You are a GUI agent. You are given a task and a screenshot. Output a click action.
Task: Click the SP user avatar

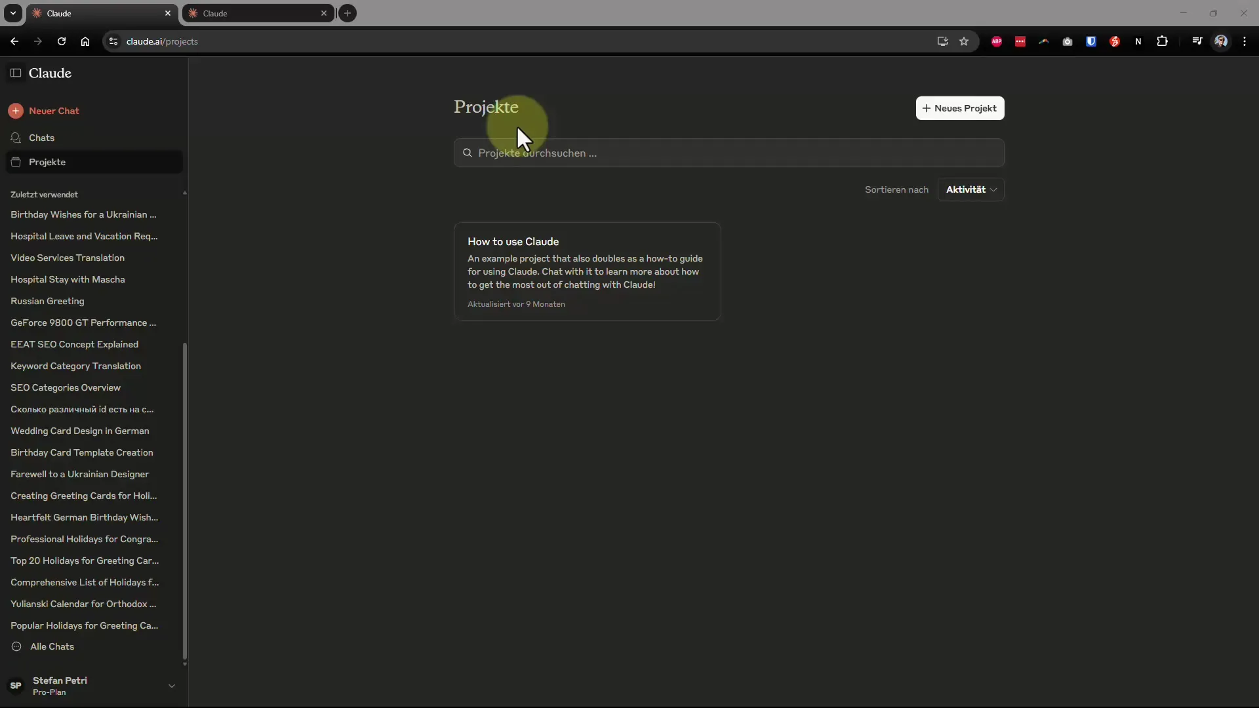(x=16, y=686)
